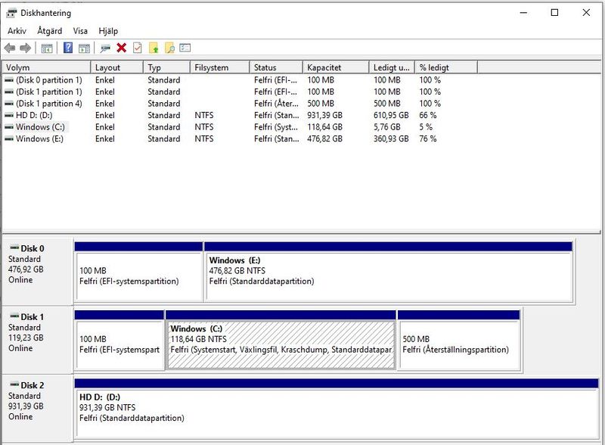Sort by the % ledigt column header

pyautogui.click(x=446, y=67)
